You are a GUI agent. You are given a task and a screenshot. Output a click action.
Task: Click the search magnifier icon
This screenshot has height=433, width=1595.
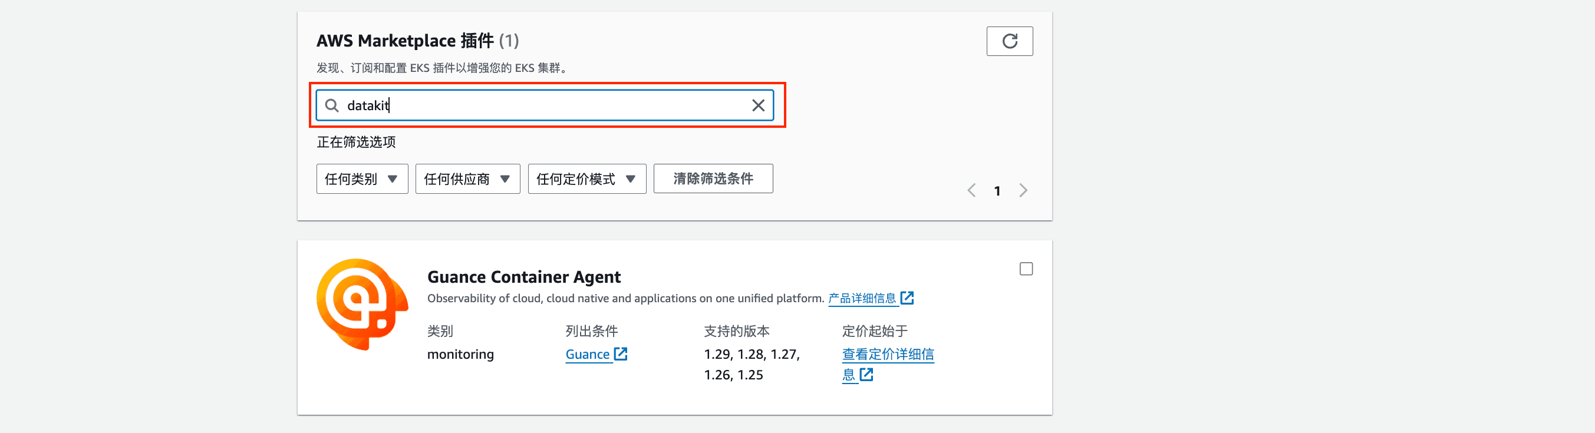332,106
